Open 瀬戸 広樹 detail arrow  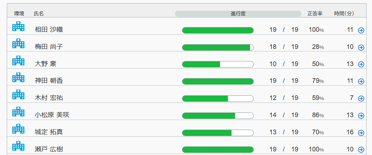(361, 150)
